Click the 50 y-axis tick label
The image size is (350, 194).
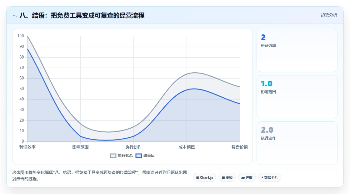[22, 89]
